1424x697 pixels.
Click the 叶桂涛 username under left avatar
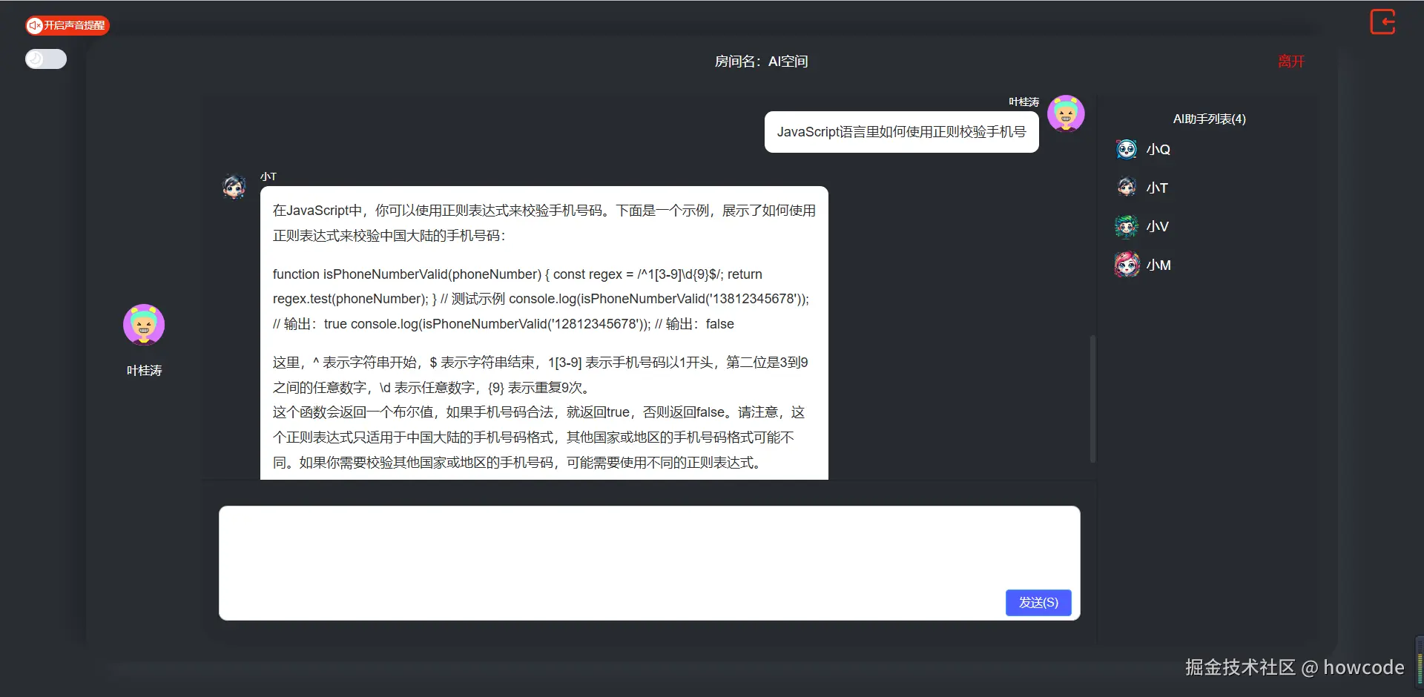pos(144,371)
